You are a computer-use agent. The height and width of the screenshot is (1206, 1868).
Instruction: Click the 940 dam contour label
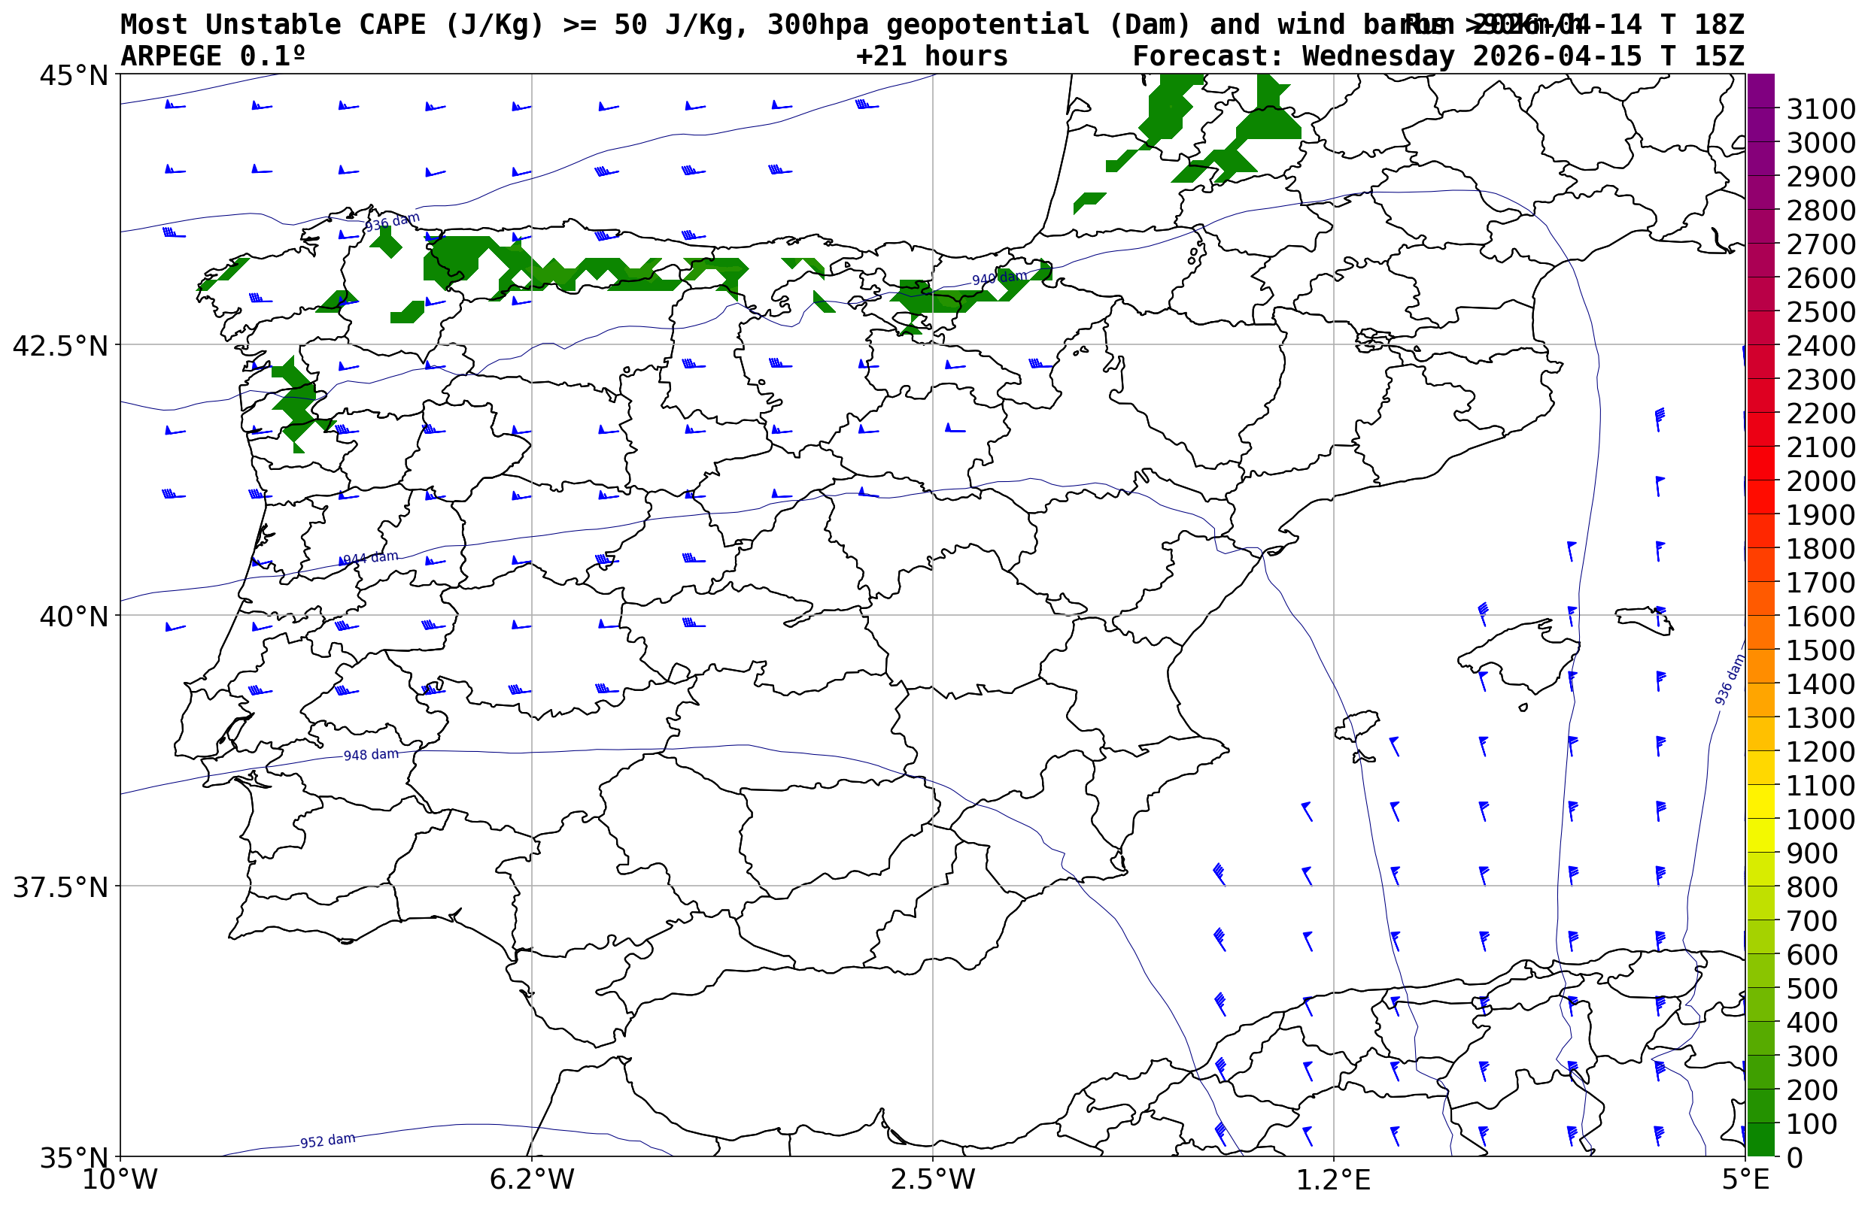(x=999, y=278)
